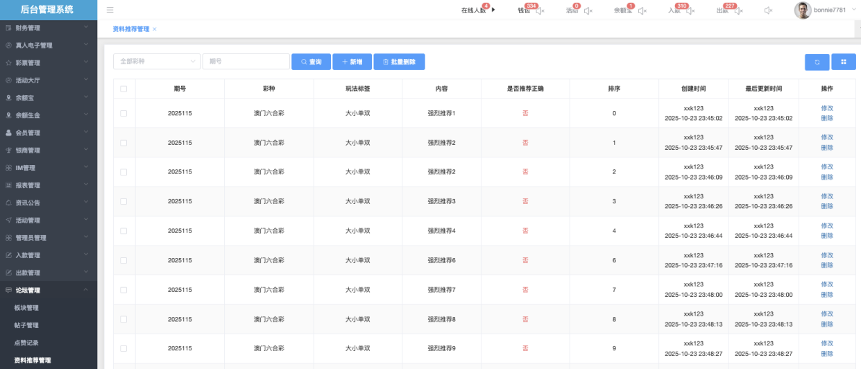Image resolution: width=861 pixels, height=369 pixels.
Task: Collapse the 论坛管理 sidebar section
Action: pos(47,290)
